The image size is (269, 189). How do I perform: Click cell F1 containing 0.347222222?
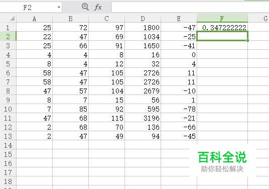coord(222,28)
